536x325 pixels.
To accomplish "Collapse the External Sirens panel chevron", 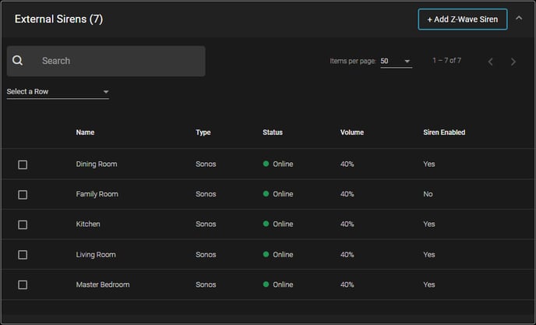I will pos(519,18).
